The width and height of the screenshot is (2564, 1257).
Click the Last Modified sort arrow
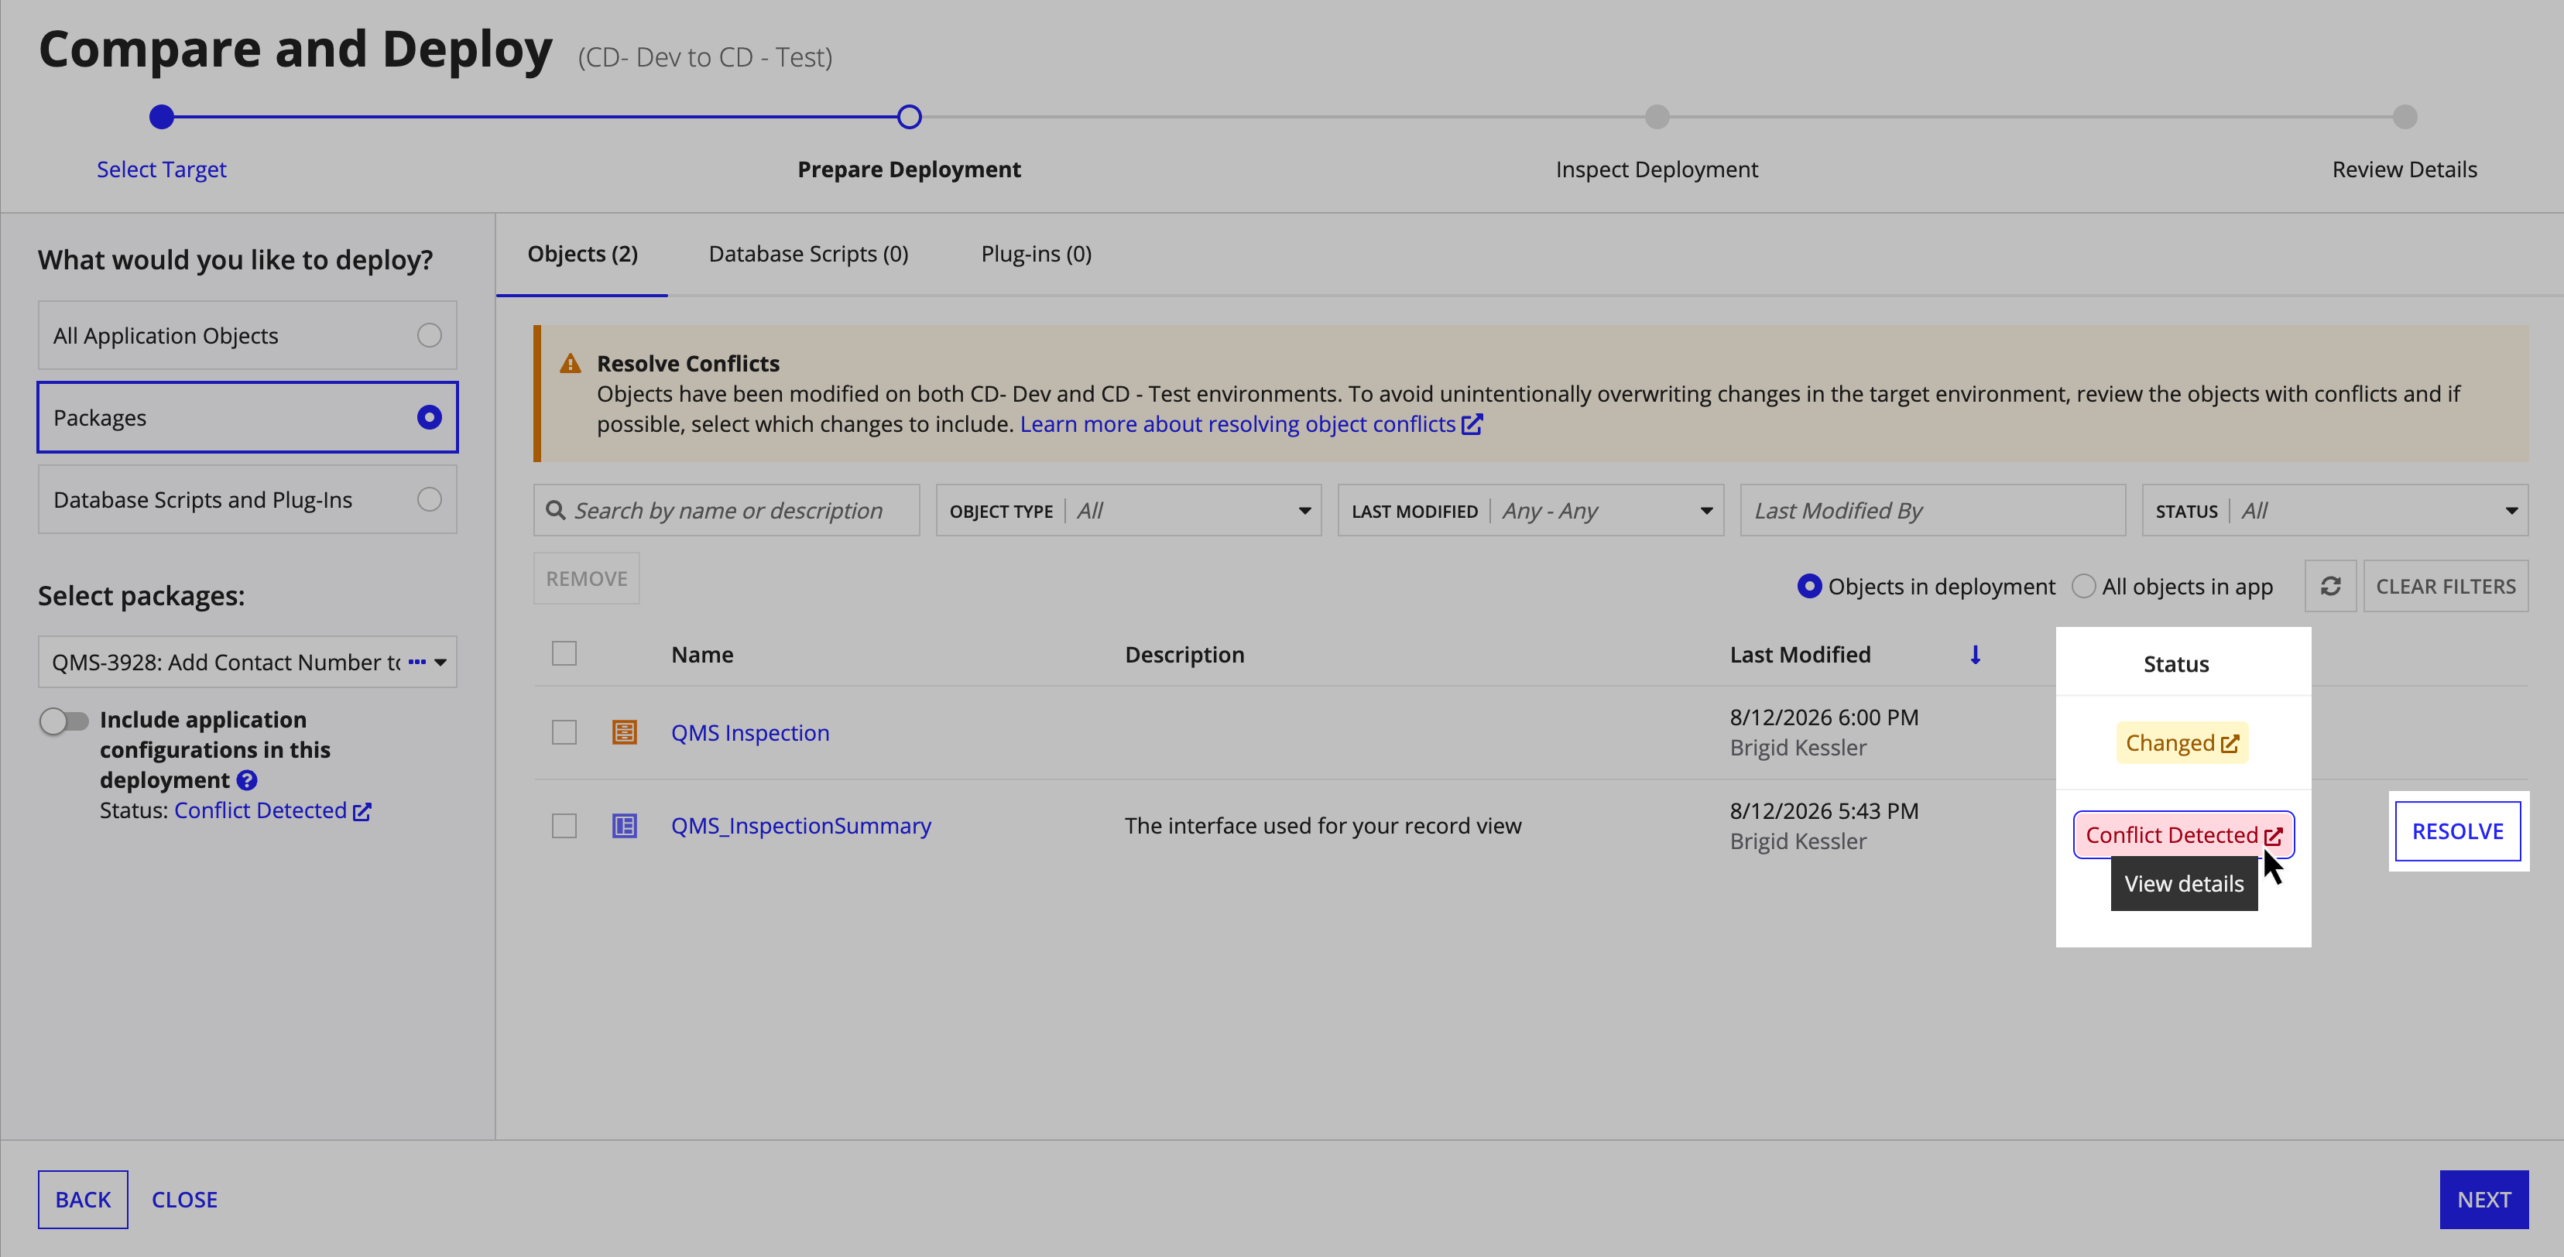(1976, 655)
